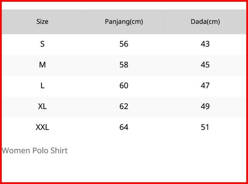The width and height of the screenshot is (248, 184).
Task: Click the Size column header
Action: (42, 22)
